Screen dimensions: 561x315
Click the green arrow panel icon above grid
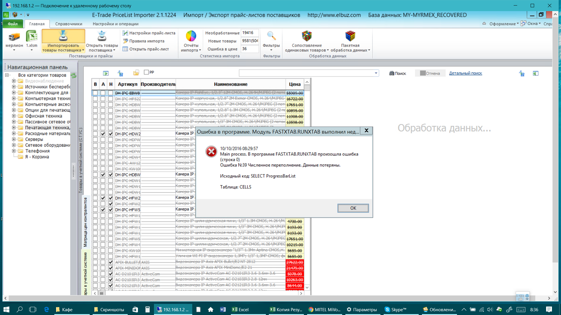106,73
